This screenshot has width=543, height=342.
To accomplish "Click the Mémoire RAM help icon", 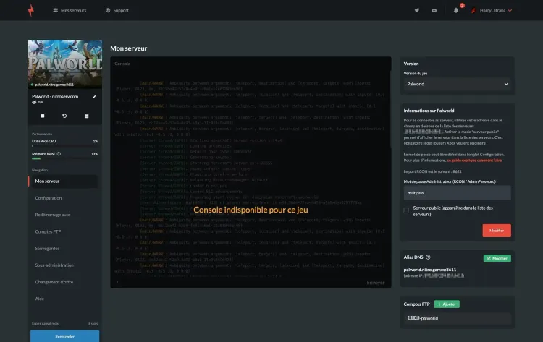I will [x=59, y=154].
